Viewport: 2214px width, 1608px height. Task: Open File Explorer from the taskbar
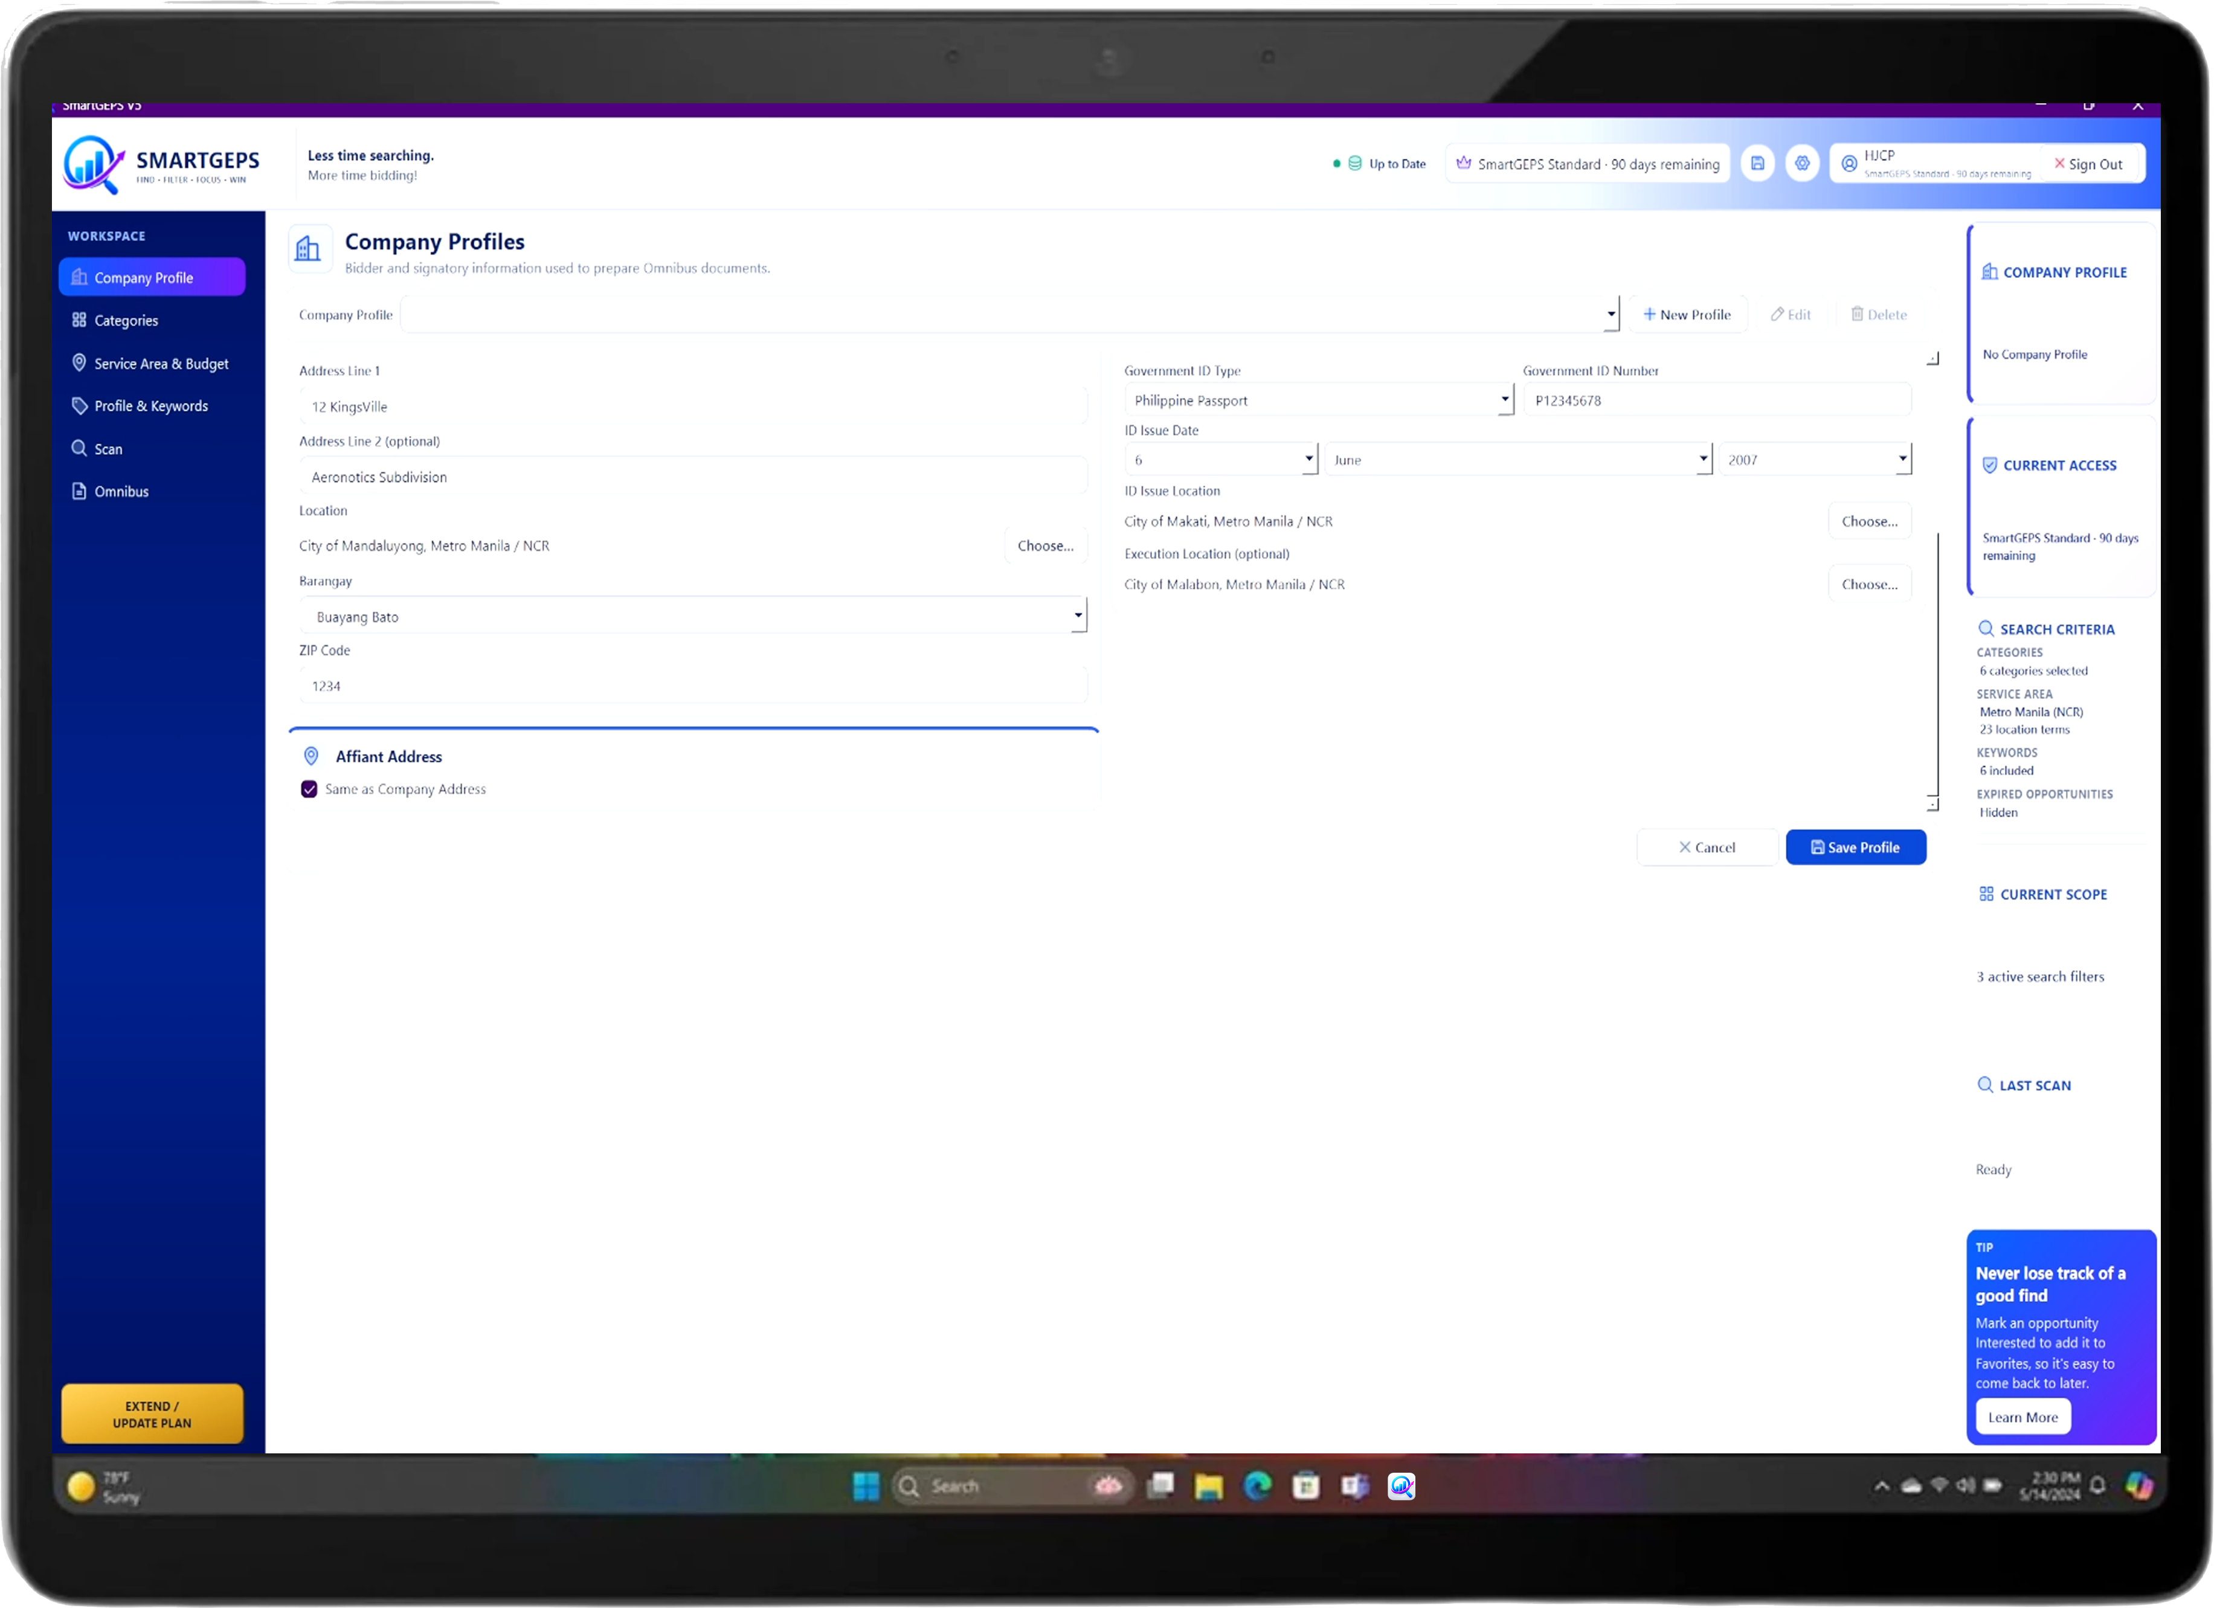coord(1209,1486)
